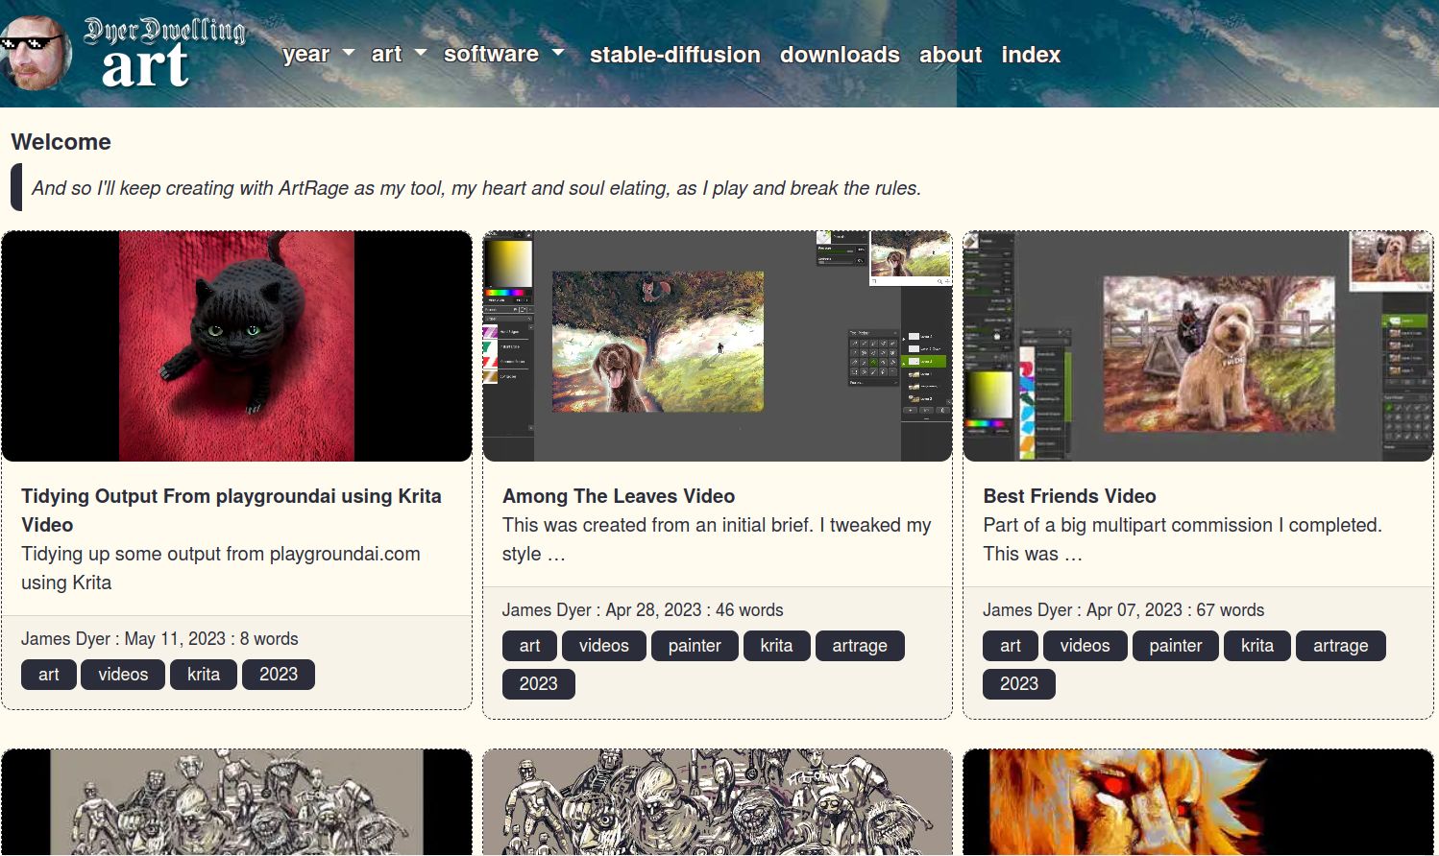Viewport: 1439px width, 856px height.
Task: Select the Best Friends Video title
Action: [1069, 496]
